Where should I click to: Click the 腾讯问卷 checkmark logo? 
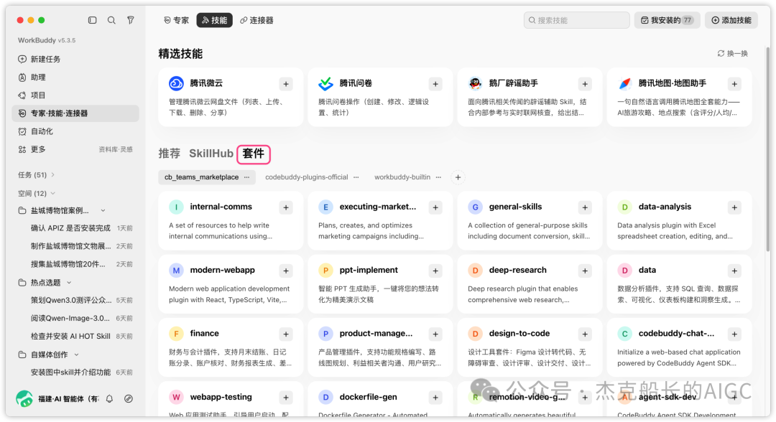coord(325,83)
